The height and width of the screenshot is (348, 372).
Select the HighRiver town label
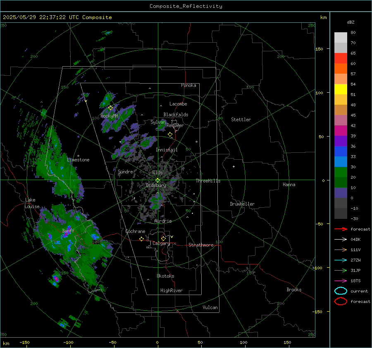[172, 290]
